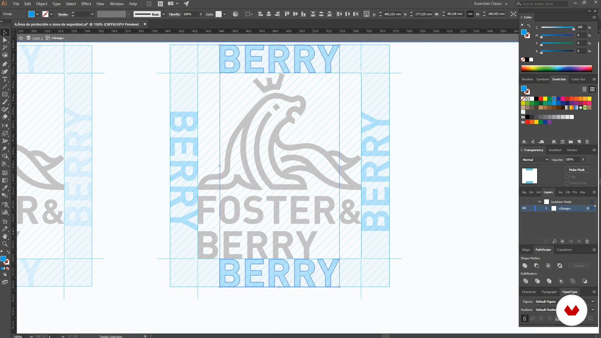Click the Expand button in Pathfinder
The image size is (601, 338).
point(579,266)
